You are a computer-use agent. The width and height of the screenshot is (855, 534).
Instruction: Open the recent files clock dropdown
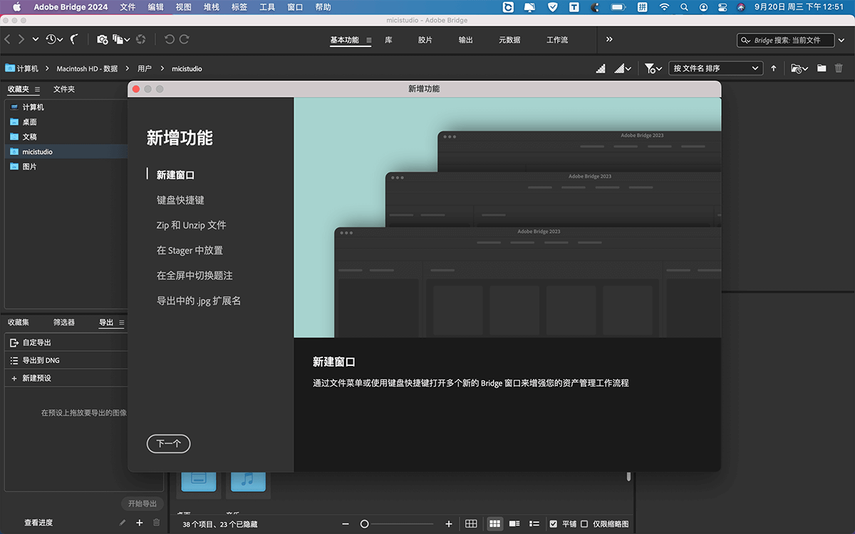coord(54,40)
